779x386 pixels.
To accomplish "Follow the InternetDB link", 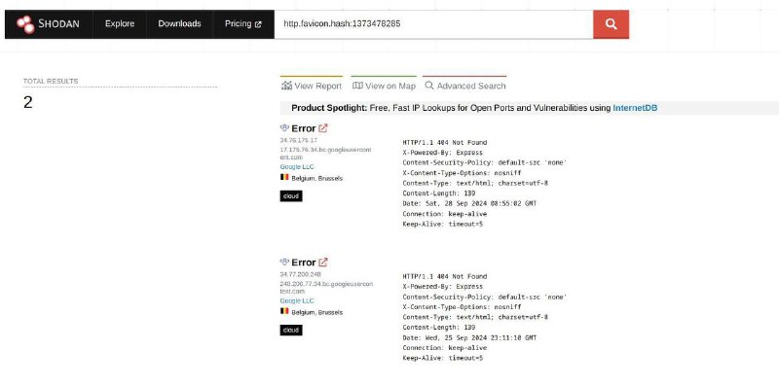I will pos(635,108).
